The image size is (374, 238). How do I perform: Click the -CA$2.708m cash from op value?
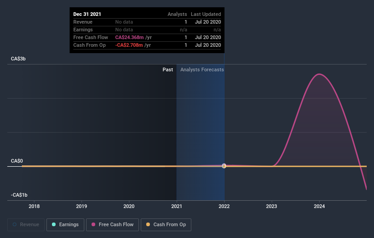[129, 45]
